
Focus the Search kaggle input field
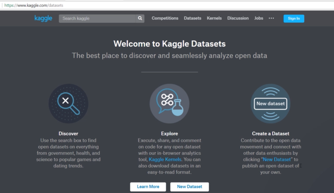point(97,19)
